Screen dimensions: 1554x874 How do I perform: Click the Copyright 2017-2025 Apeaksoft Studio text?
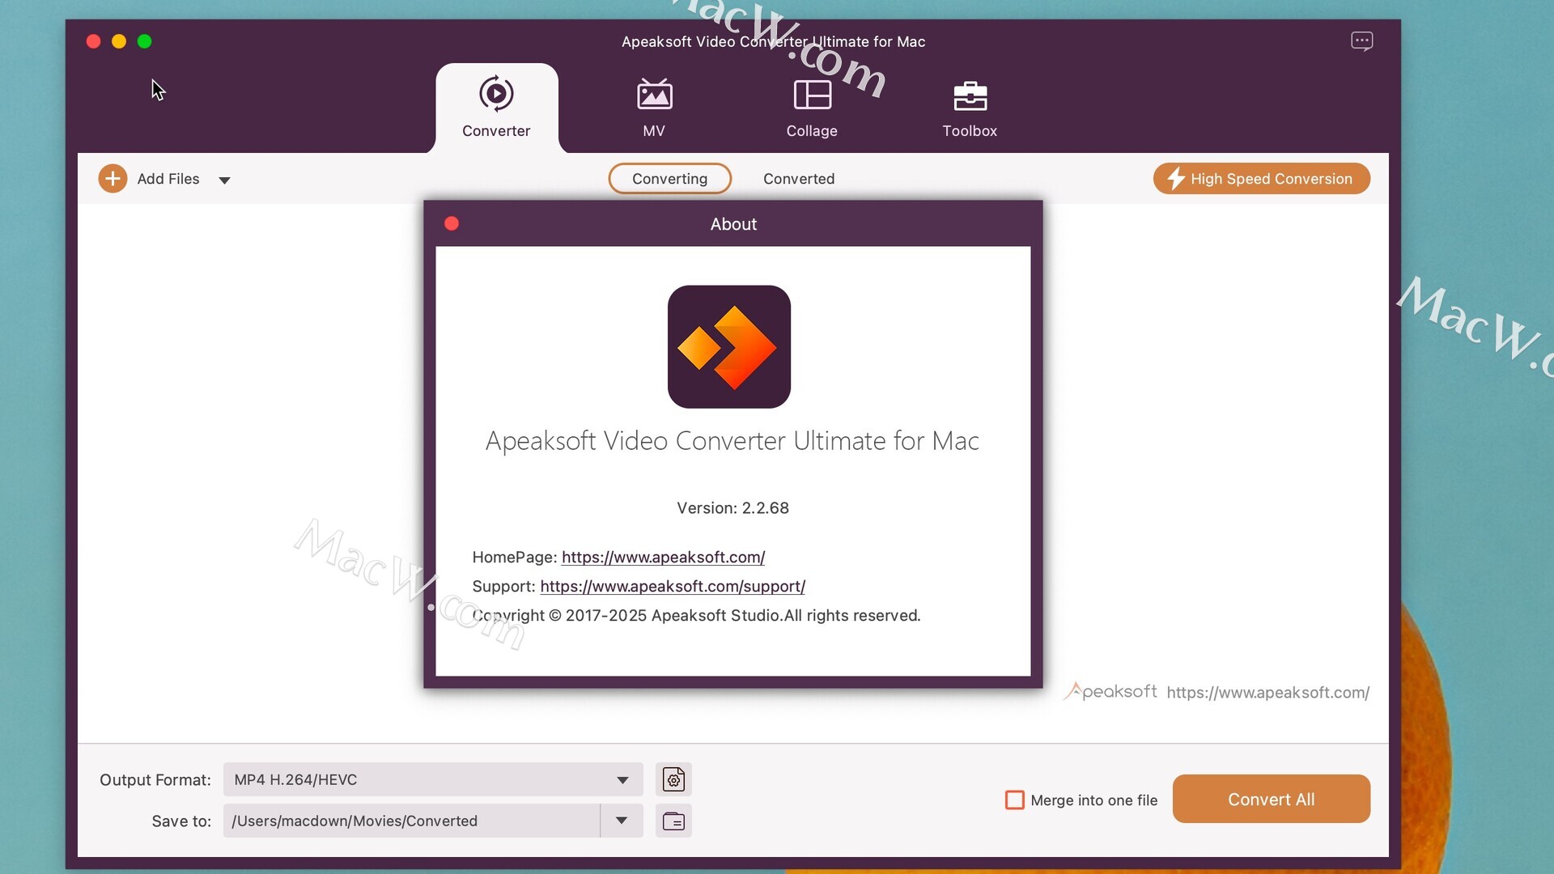[696, 615]
